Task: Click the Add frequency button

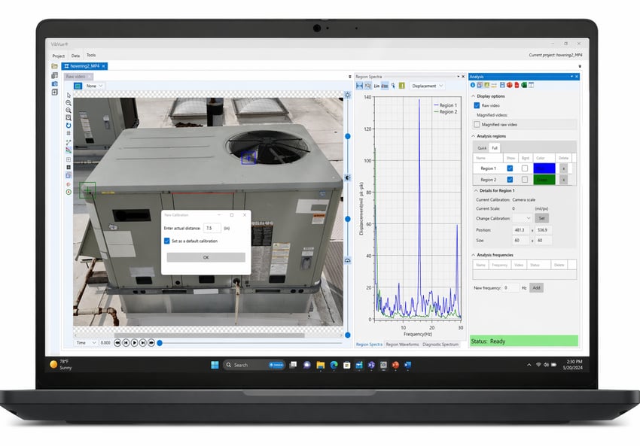Action: 535,287
